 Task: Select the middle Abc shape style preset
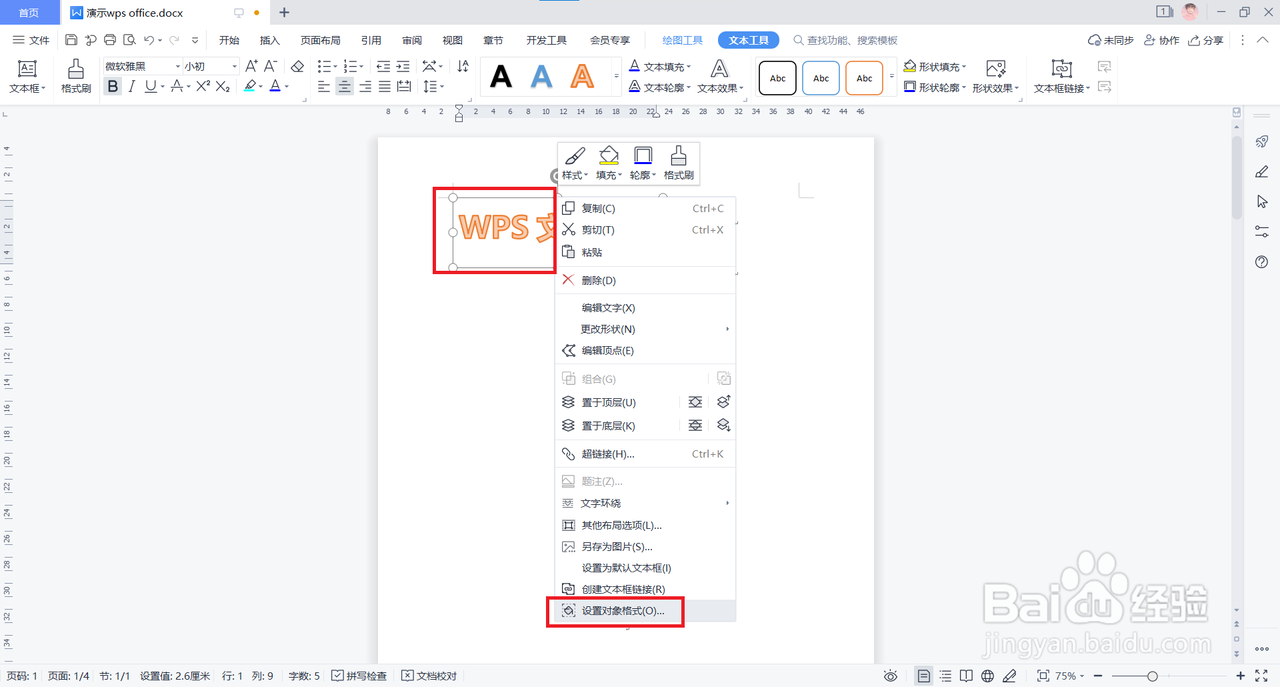(821, 77)
